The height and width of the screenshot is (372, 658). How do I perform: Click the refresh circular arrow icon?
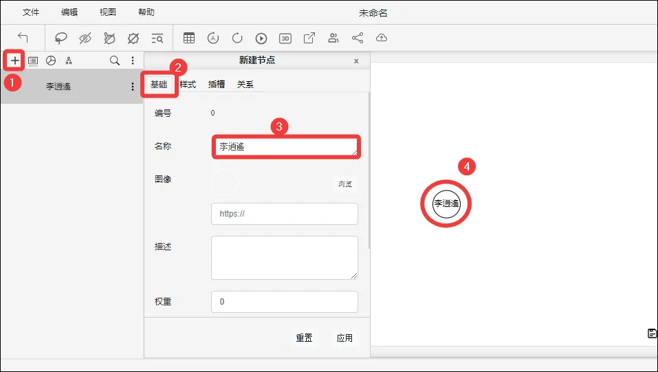[237, 38]
